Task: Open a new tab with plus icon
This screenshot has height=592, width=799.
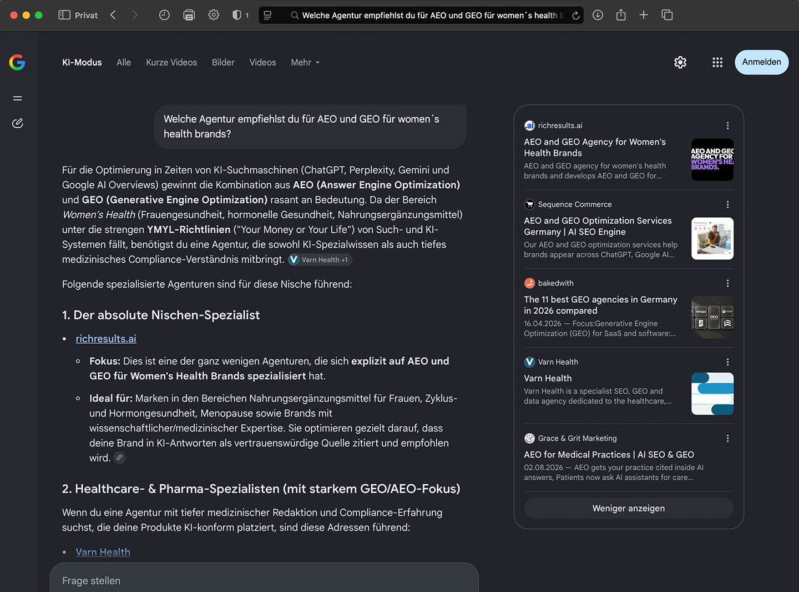Action: [x=644, y=15]
